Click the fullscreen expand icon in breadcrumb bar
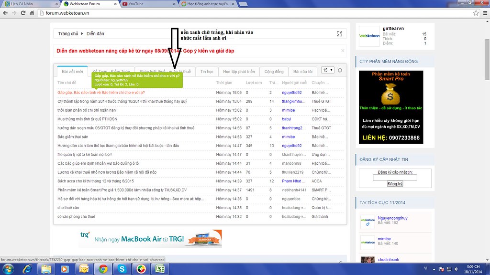This screenshot has width=490, height=275. click(x=339, y=33)
